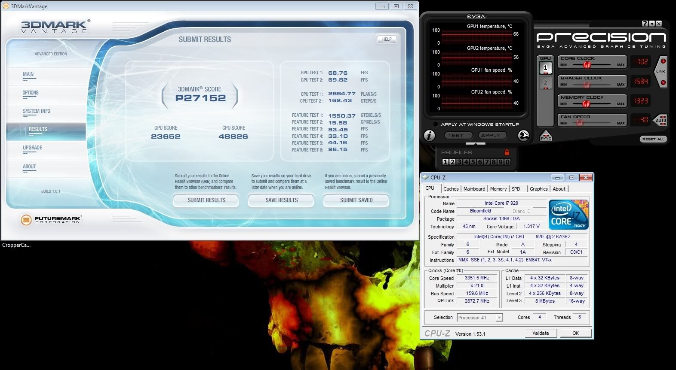Open the wrench settings icon in Precision
The width and height of the screenshot is (676, 370).
(x=523, y=136)
